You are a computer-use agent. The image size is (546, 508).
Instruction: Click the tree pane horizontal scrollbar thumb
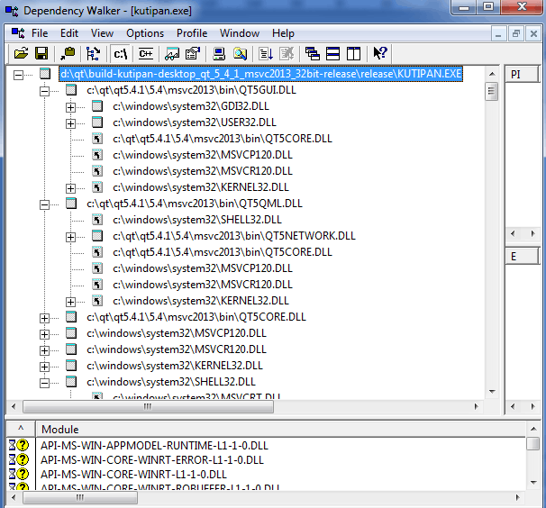coord(148,406)
